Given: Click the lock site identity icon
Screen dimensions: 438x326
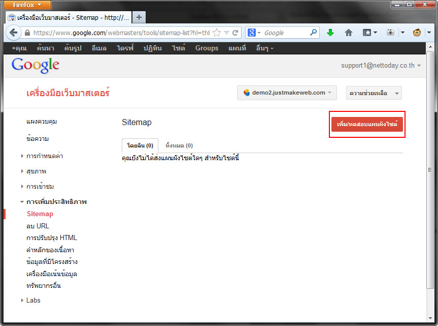Looking at the screenshot, I should pos(27,33).
